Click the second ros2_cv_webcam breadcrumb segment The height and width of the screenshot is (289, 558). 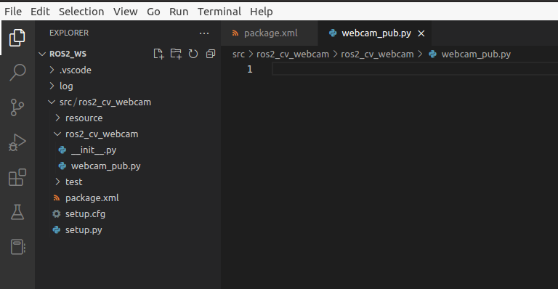pyautogui.click(x=377, y=54)
